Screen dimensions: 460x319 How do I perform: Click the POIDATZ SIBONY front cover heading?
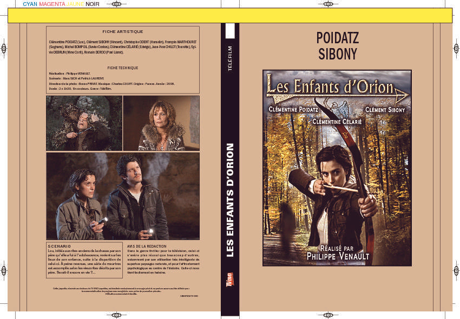coord(337,46)
